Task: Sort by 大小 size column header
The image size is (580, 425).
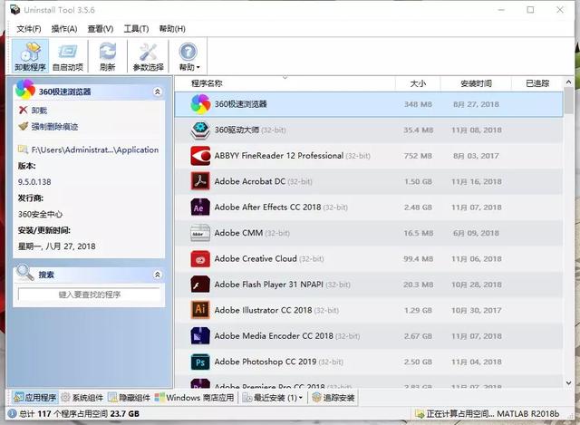Action: click(x=418, y=83)
